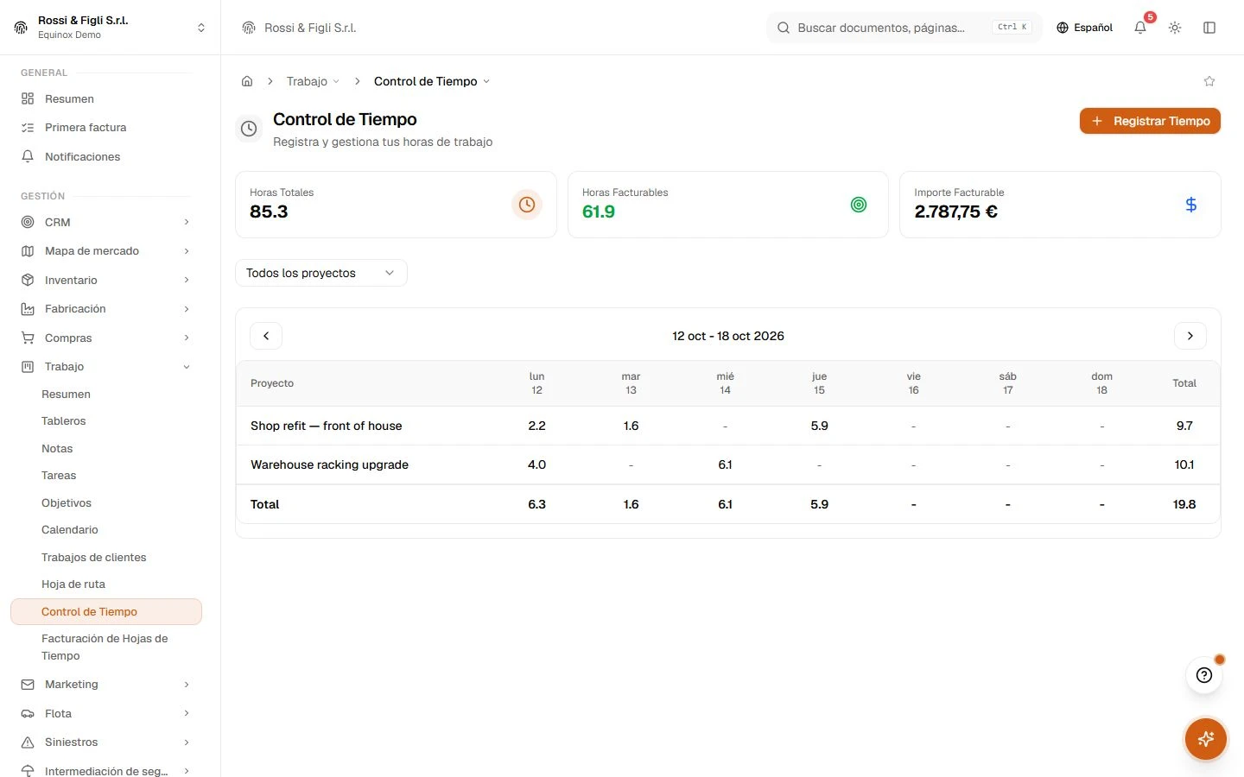
Task: Expand the CRM menu
Action: 106,222
